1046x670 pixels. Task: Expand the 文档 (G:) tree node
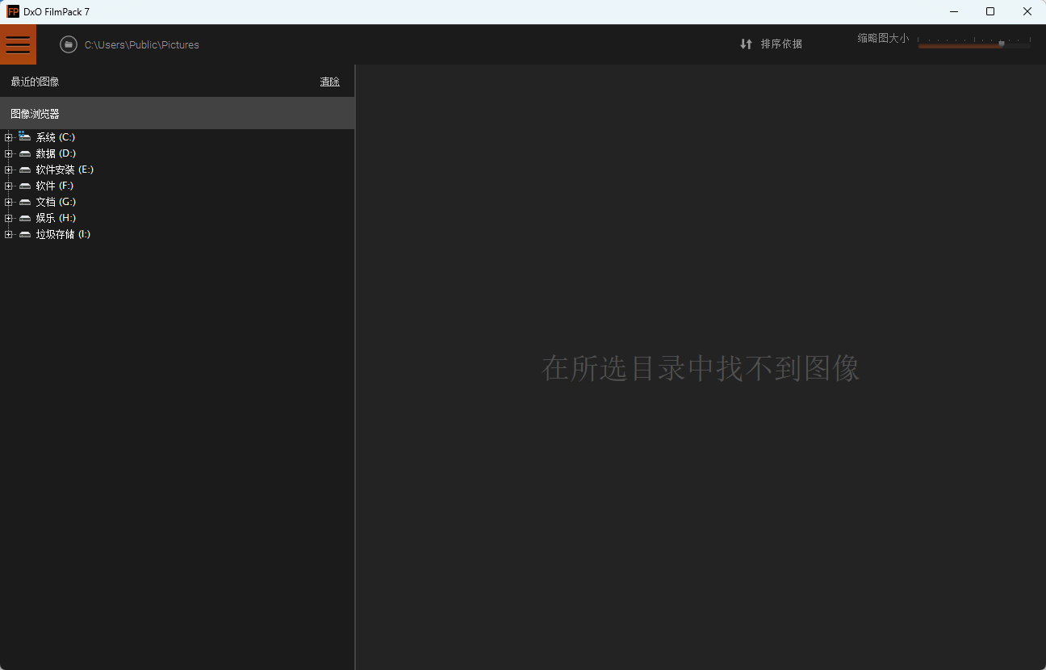8,202
